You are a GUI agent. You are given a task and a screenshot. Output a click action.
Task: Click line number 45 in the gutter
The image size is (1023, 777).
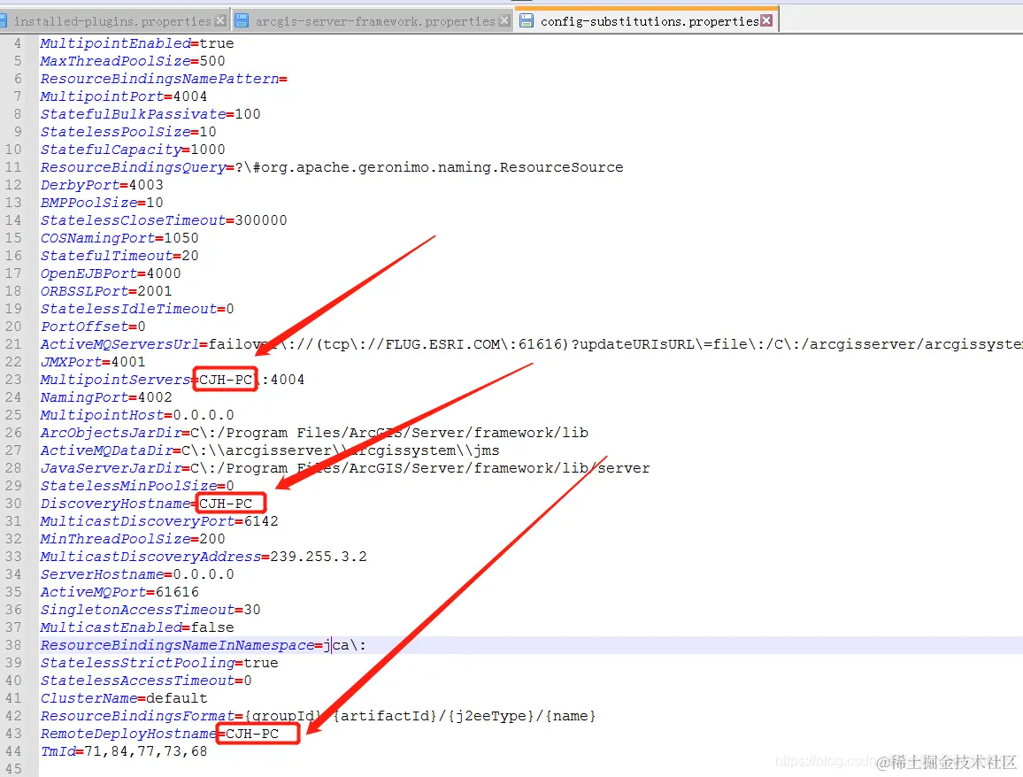pos(13,768)
